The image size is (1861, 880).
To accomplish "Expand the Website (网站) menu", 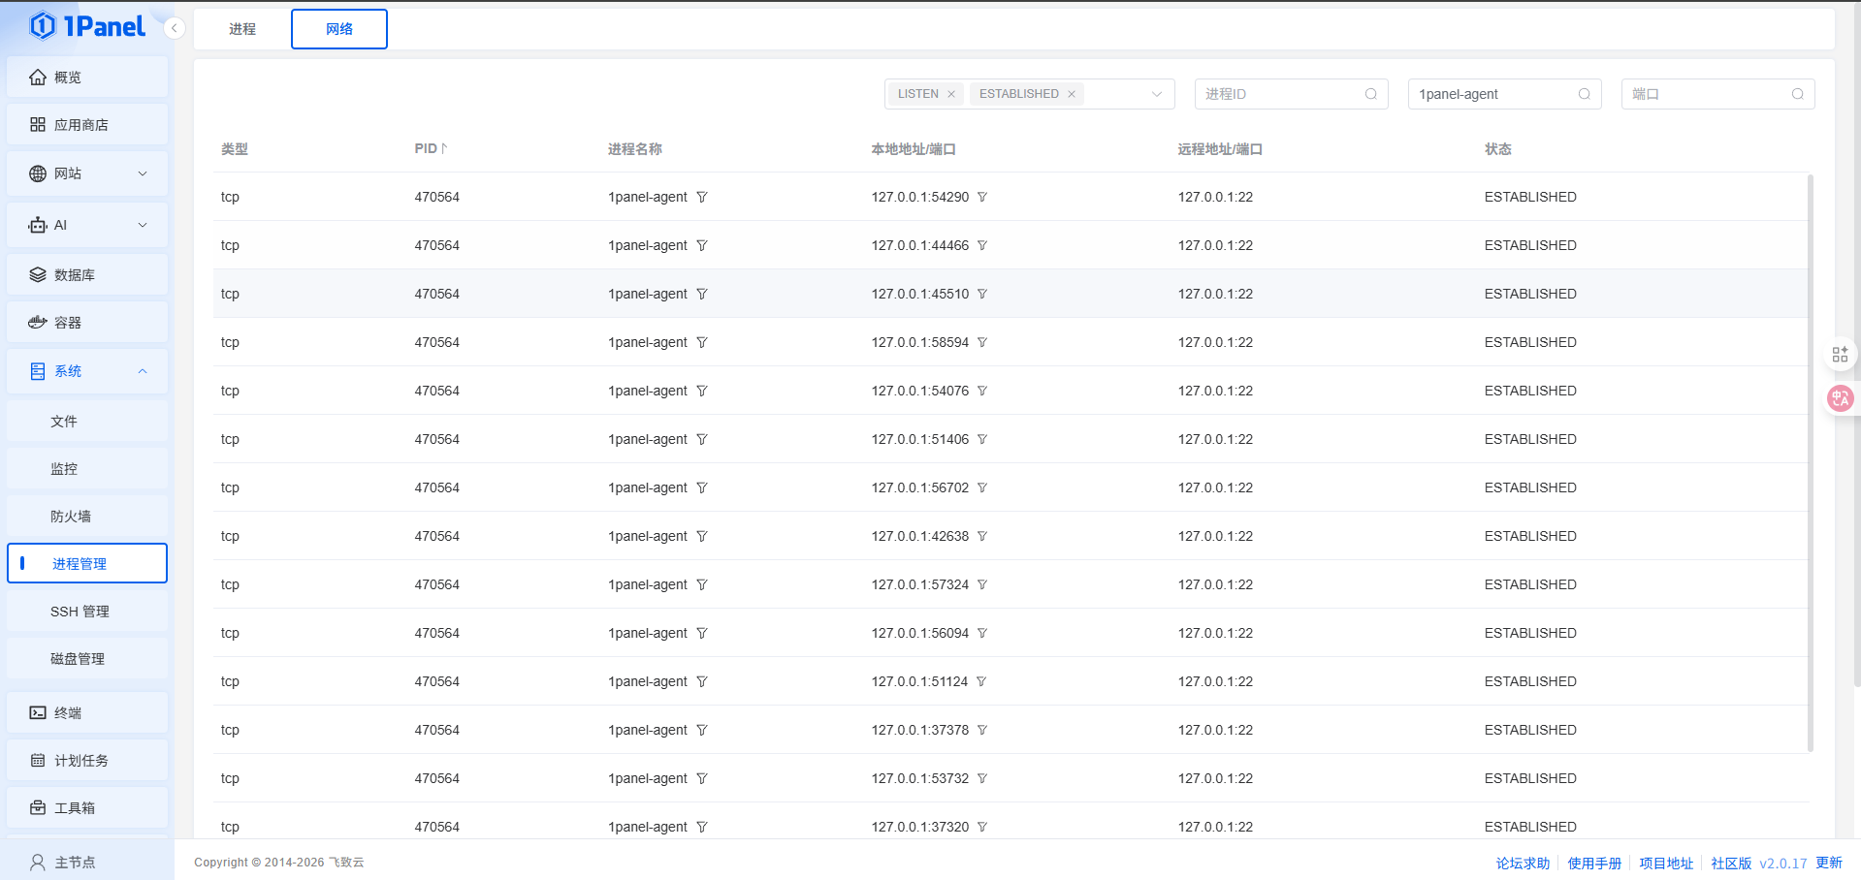I will [87, 173].
